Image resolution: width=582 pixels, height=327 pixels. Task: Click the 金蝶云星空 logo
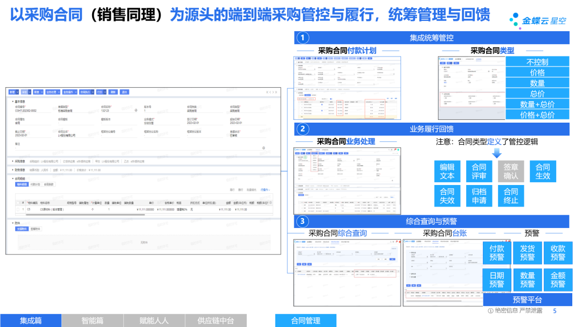click(x=538, y=20)
